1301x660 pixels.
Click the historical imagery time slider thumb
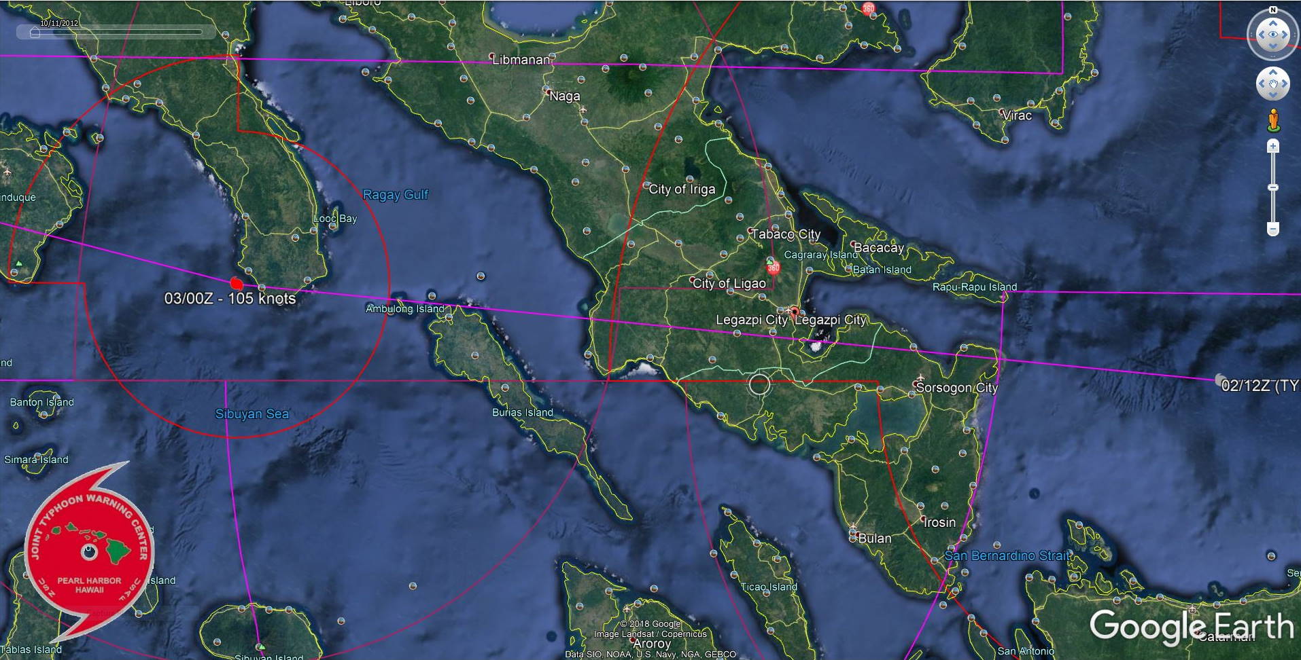pos(35,33)
